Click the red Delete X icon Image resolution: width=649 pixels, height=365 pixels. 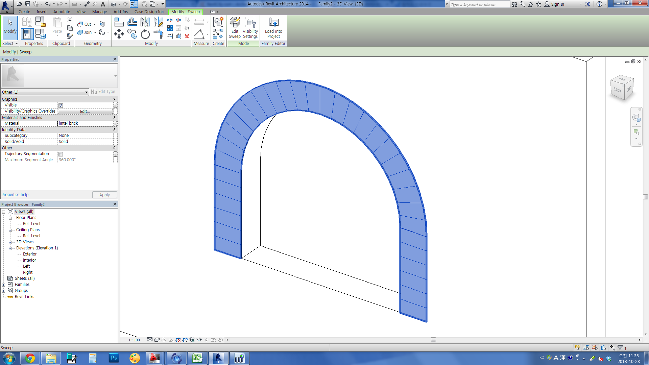[x=187, y=36]
